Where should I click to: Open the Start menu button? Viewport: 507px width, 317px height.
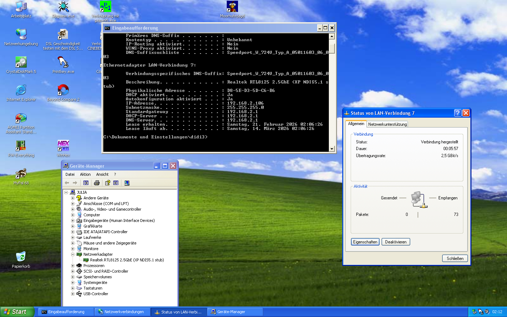click(17, 312)
